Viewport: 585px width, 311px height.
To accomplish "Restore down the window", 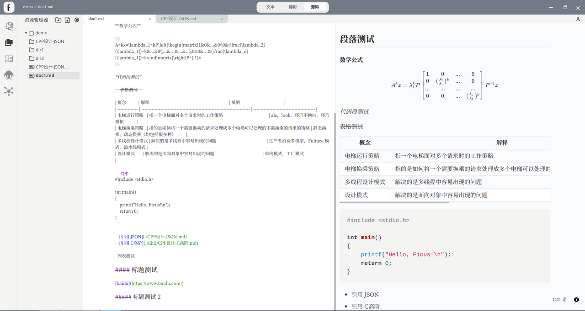I will click(x=565, y=7).
